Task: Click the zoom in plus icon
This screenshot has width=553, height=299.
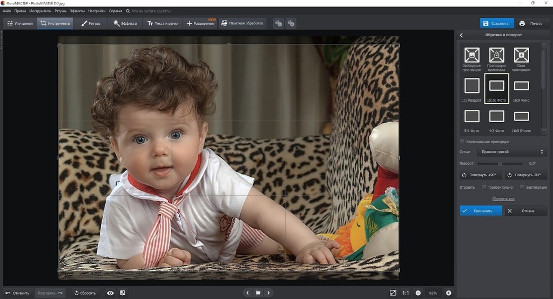Action: click(x=448, y=293)
